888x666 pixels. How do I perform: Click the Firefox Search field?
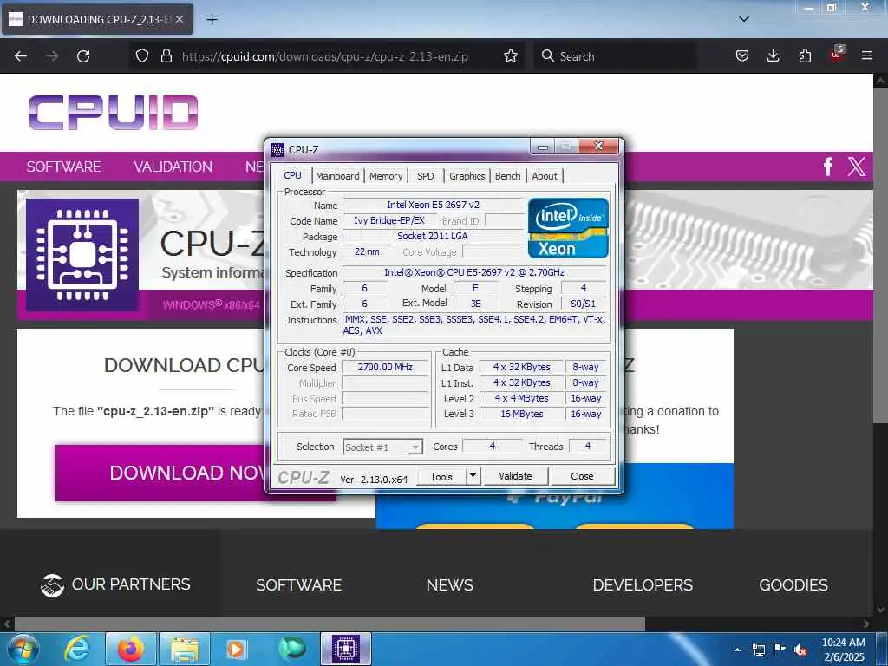tap(615, 56)
